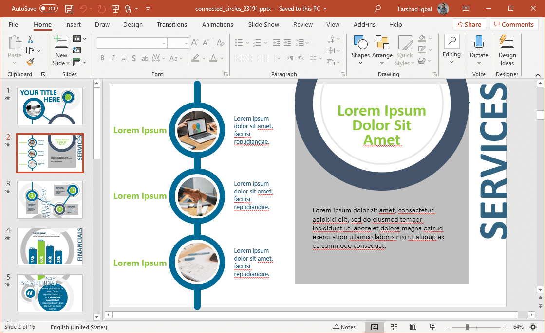Adjust the zoom slider handle
Image resolution: width=545 pixels, height=333 pixels.
tap(467, 327)
